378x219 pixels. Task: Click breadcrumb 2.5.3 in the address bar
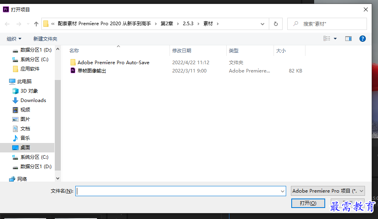click(188, 24)
